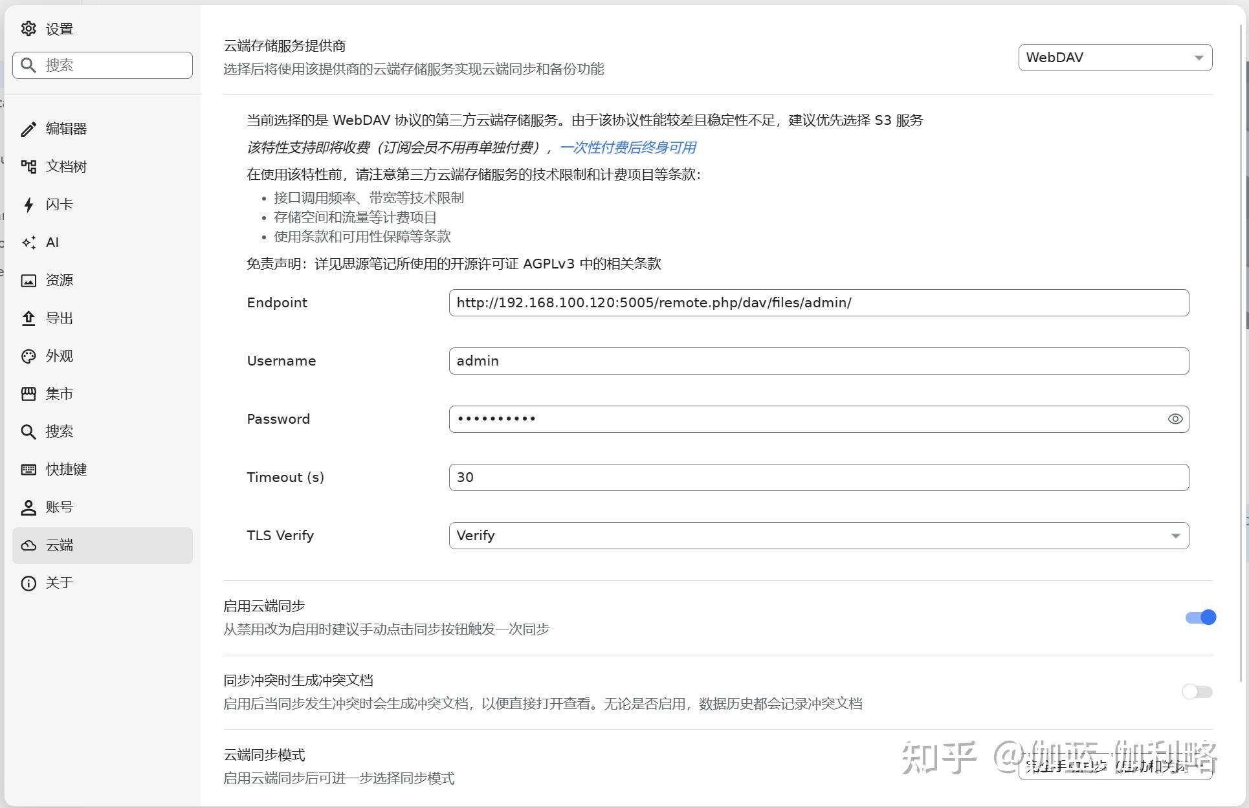Viewport: 1249px width, 808px height.
Task: Open the 外观 appearance settings
Action: click(28, 356)
